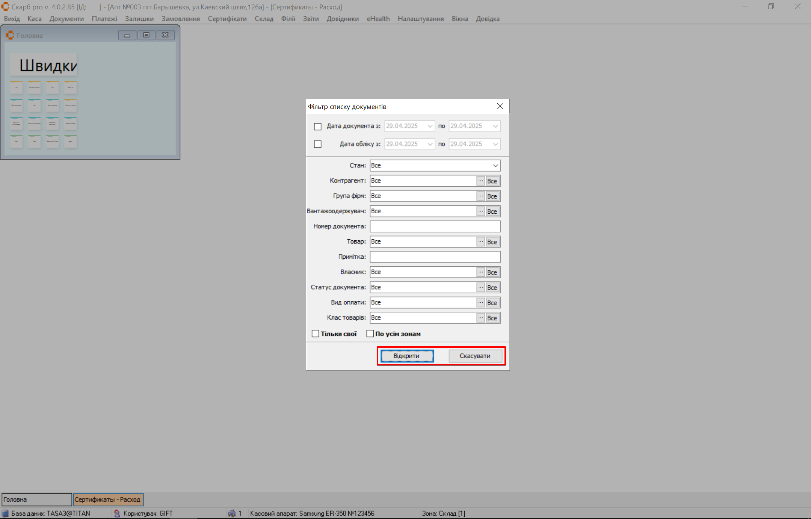
Task: Click ellipsis button for Статус документа field
Action: coord(480,287)
